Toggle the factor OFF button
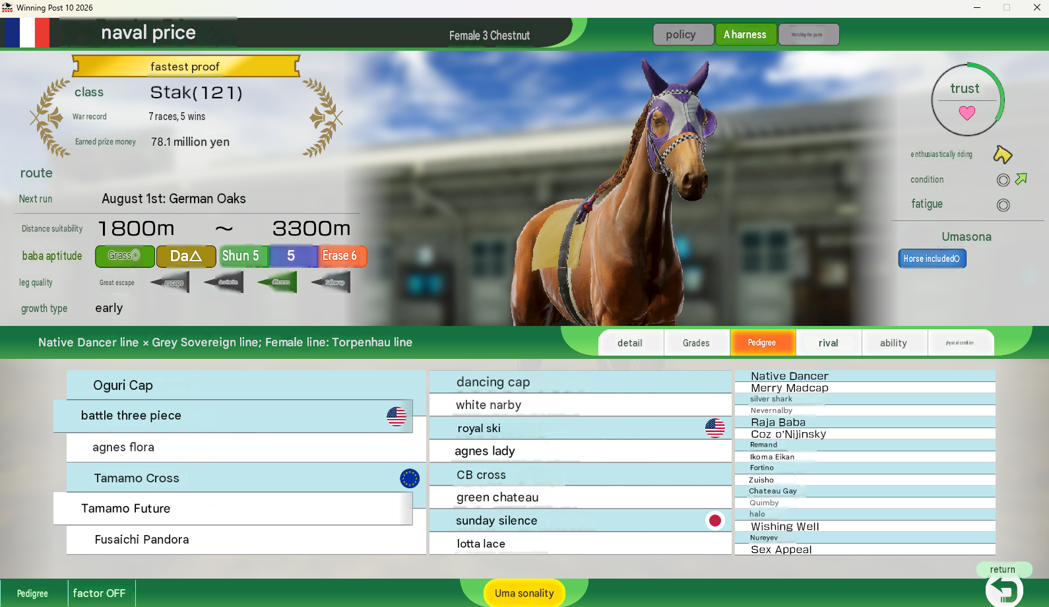1049x607 pixels. (x=101, y=593)
